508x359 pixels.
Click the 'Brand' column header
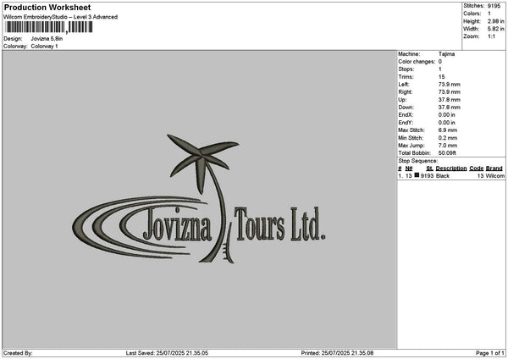pos(494,168)
